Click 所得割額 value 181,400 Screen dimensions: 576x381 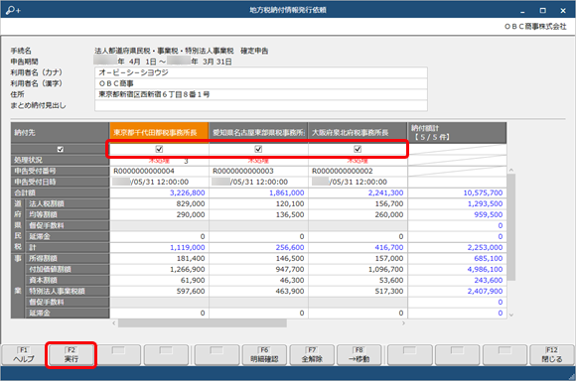click(x=191, y=258)
